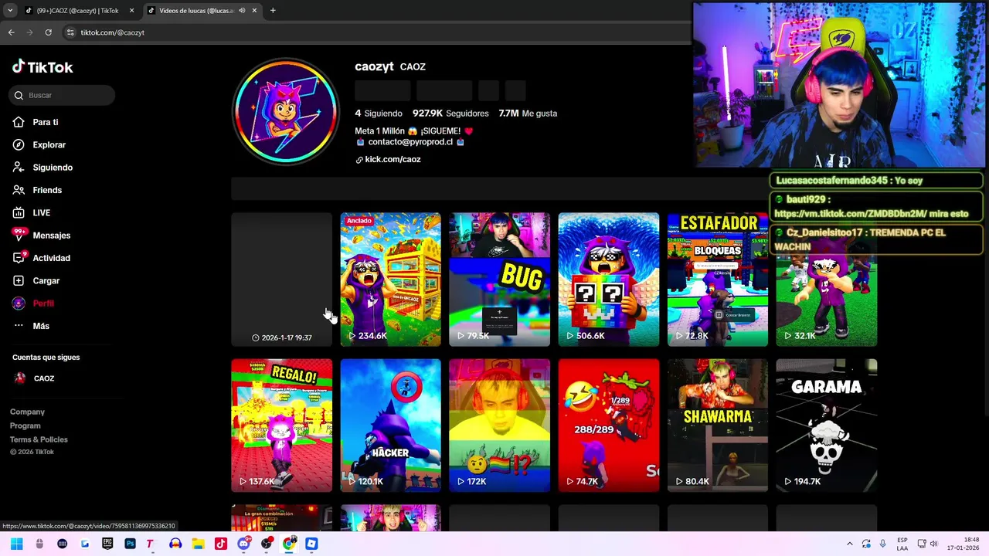Image resolution: width=989 pixels, height=556 pixels.
Task: Click the 7.7M Me gusta count
Action: [528, 113]
